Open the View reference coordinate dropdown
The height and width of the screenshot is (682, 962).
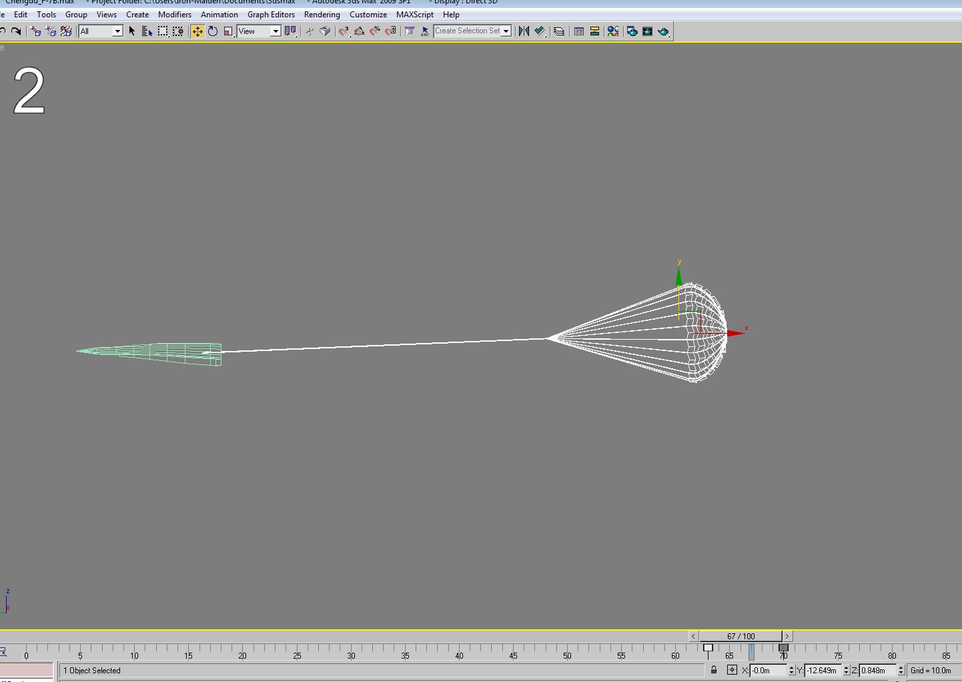coord(259,31)
